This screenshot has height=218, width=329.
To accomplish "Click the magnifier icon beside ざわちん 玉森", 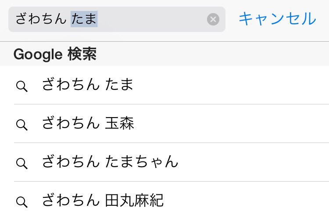I will pos(22,125).
